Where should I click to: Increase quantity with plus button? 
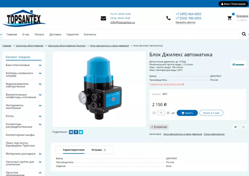pos(168,113)
